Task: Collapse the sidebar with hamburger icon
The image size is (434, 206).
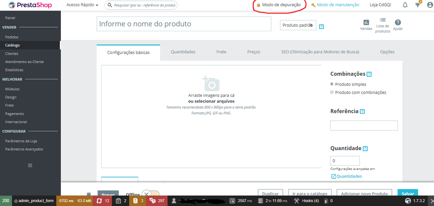Action: (30, 165)
